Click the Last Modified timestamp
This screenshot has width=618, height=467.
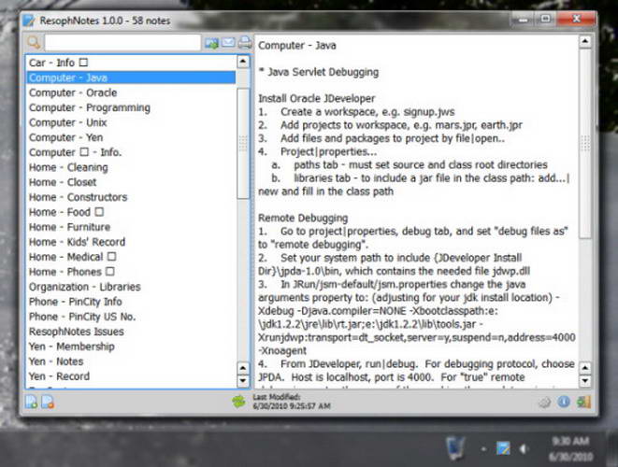292,402
